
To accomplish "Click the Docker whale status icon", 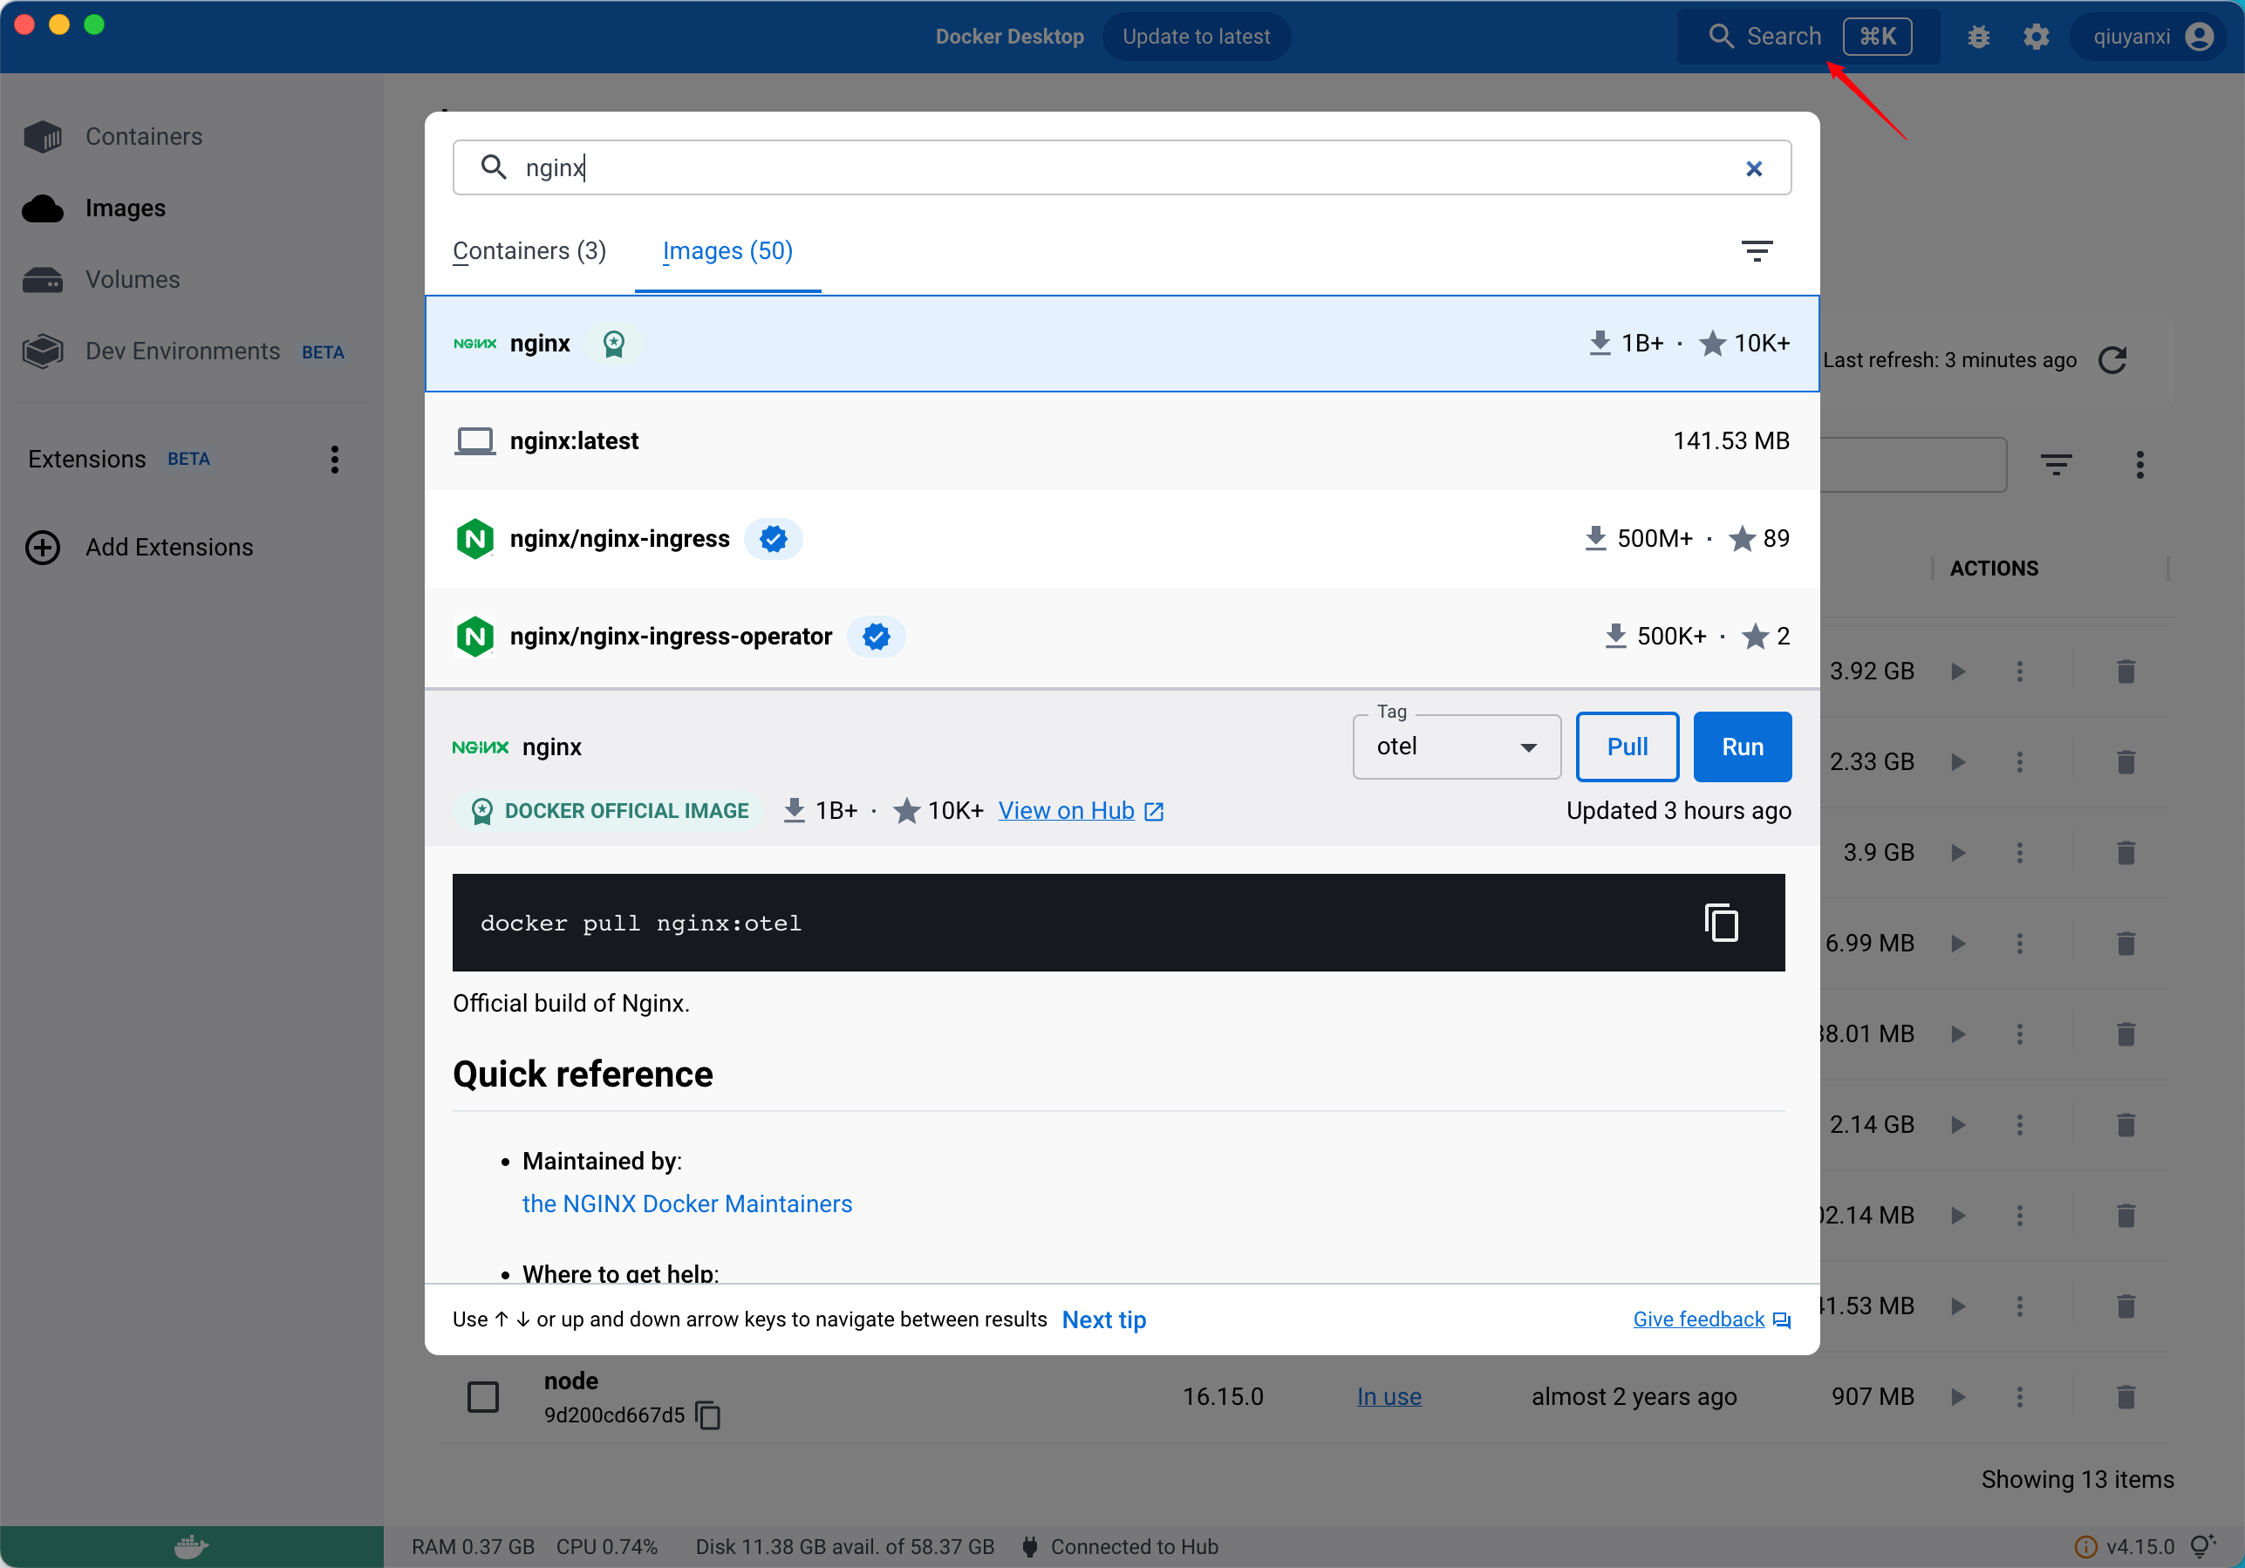I will [x=191, y=1546].
